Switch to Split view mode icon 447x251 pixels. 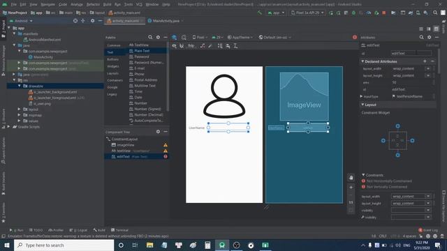click(428, 29)
